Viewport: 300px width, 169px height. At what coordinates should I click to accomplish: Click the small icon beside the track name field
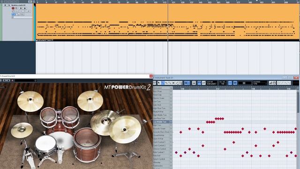pyautogui.click(x=13, y=17)
